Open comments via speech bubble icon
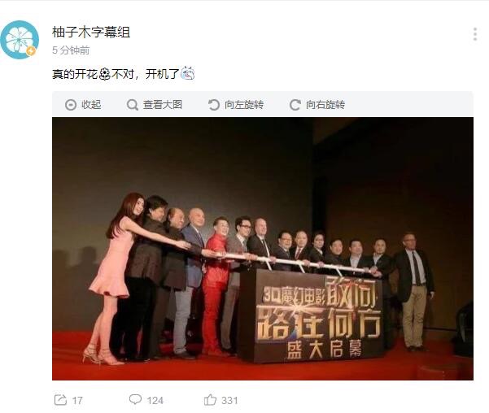 click(135, 400)
